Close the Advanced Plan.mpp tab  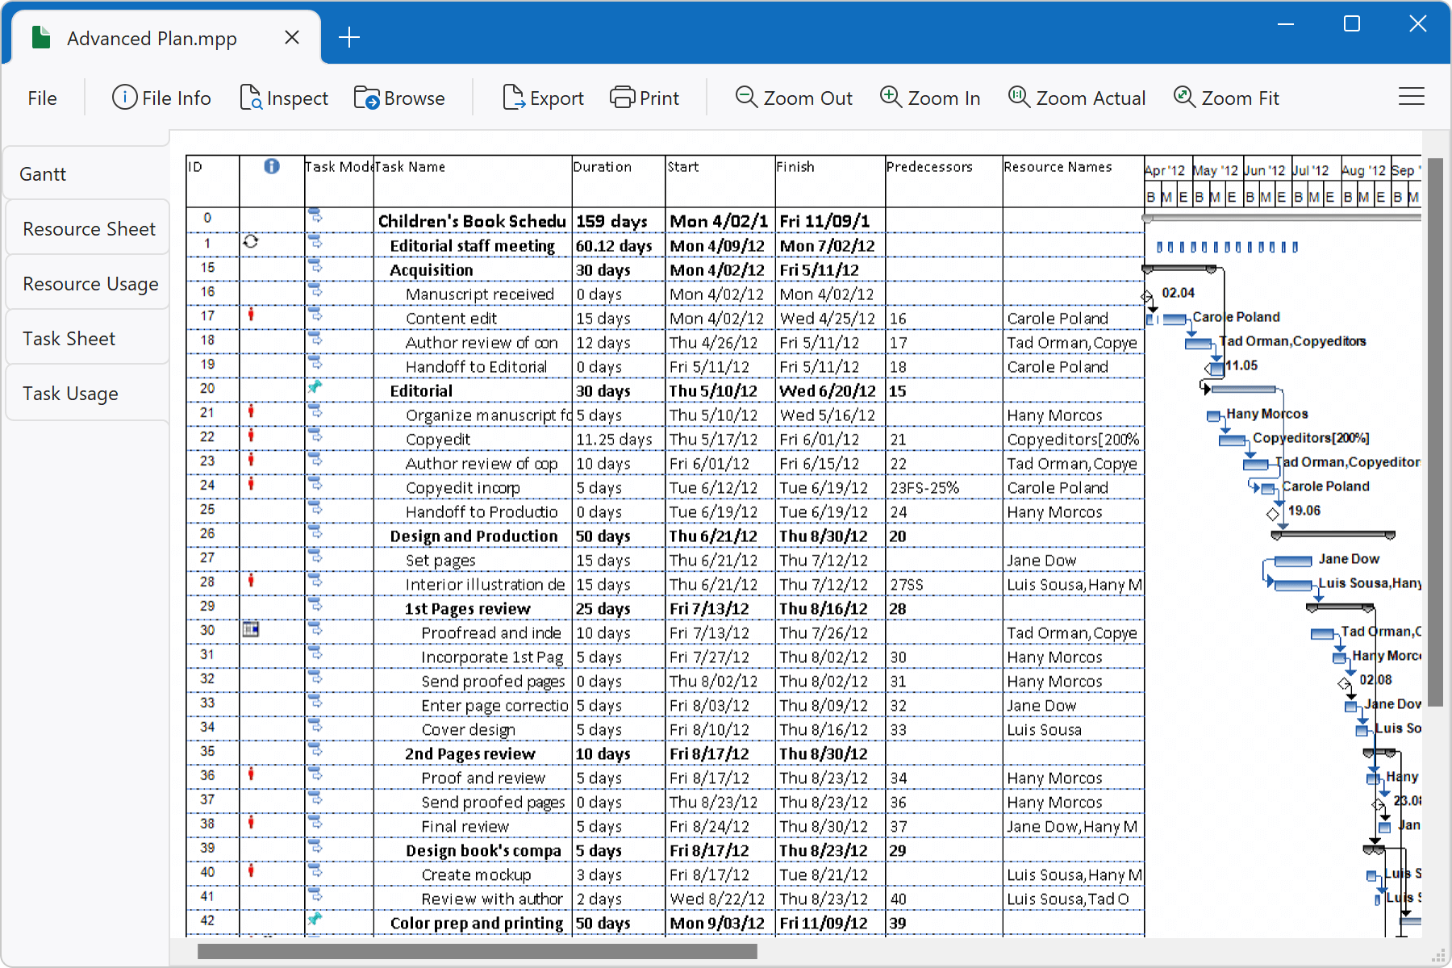(x=292, y=37)
